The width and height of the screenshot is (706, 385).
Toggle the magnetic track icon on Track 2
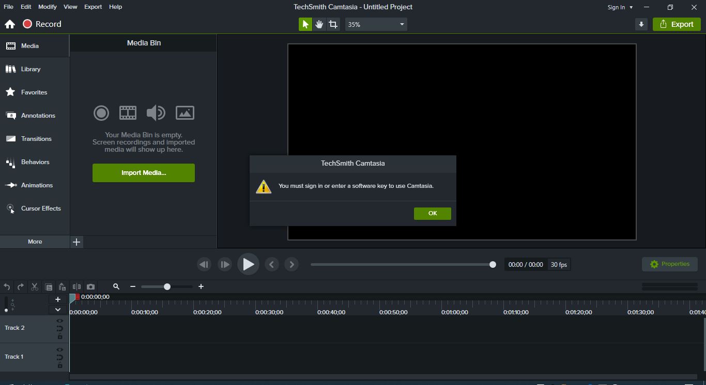click(60, 329)
